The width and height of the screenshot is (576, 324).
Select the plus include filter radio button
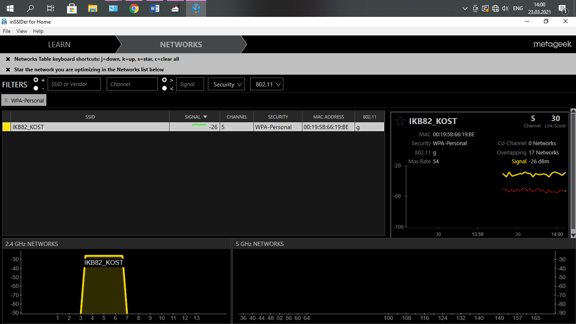[36, 80]
